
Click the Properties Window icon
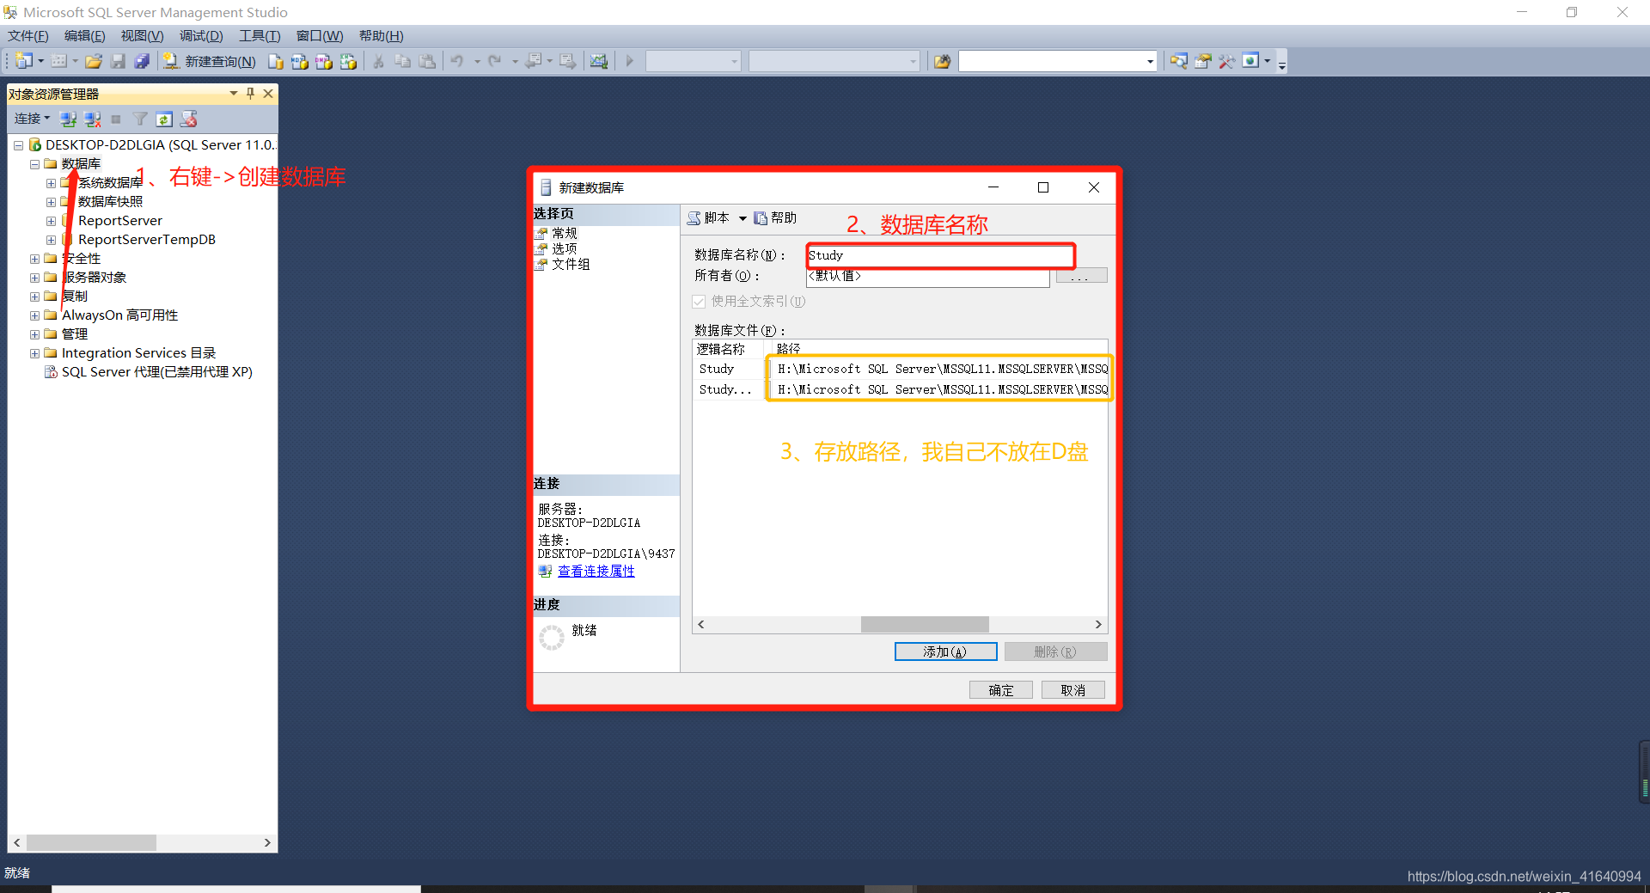(1203, 61)
